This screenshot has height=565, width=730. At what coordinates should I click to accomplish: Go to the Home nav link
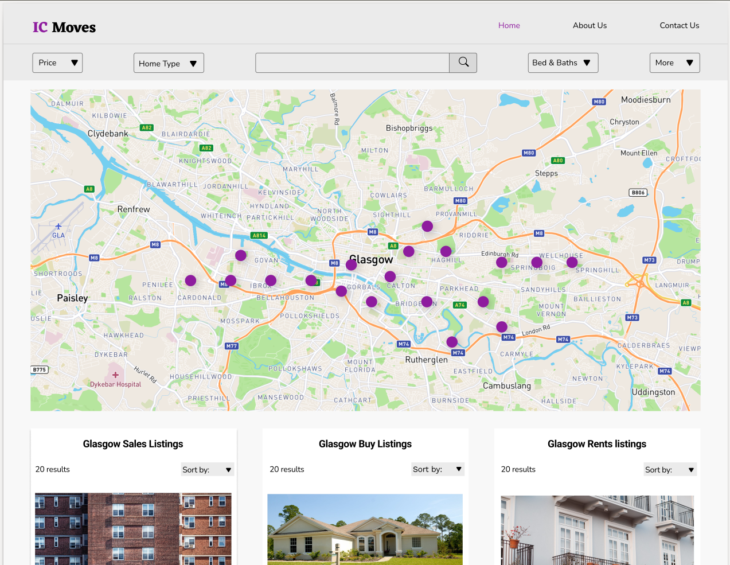[509, 26]
